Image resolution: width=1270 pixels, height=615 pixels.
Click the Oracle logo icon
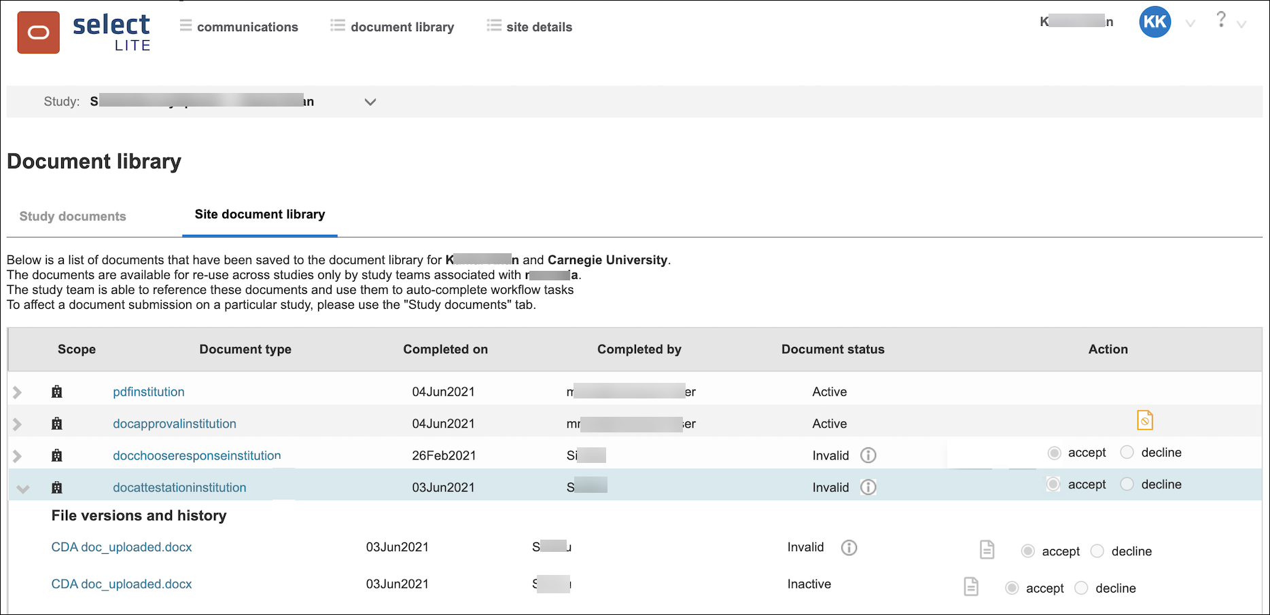click(39, 32)
